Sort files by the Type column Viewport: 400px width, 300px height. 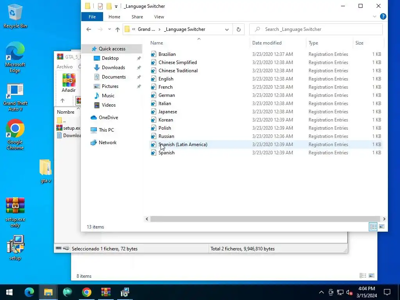click(313, 43)
